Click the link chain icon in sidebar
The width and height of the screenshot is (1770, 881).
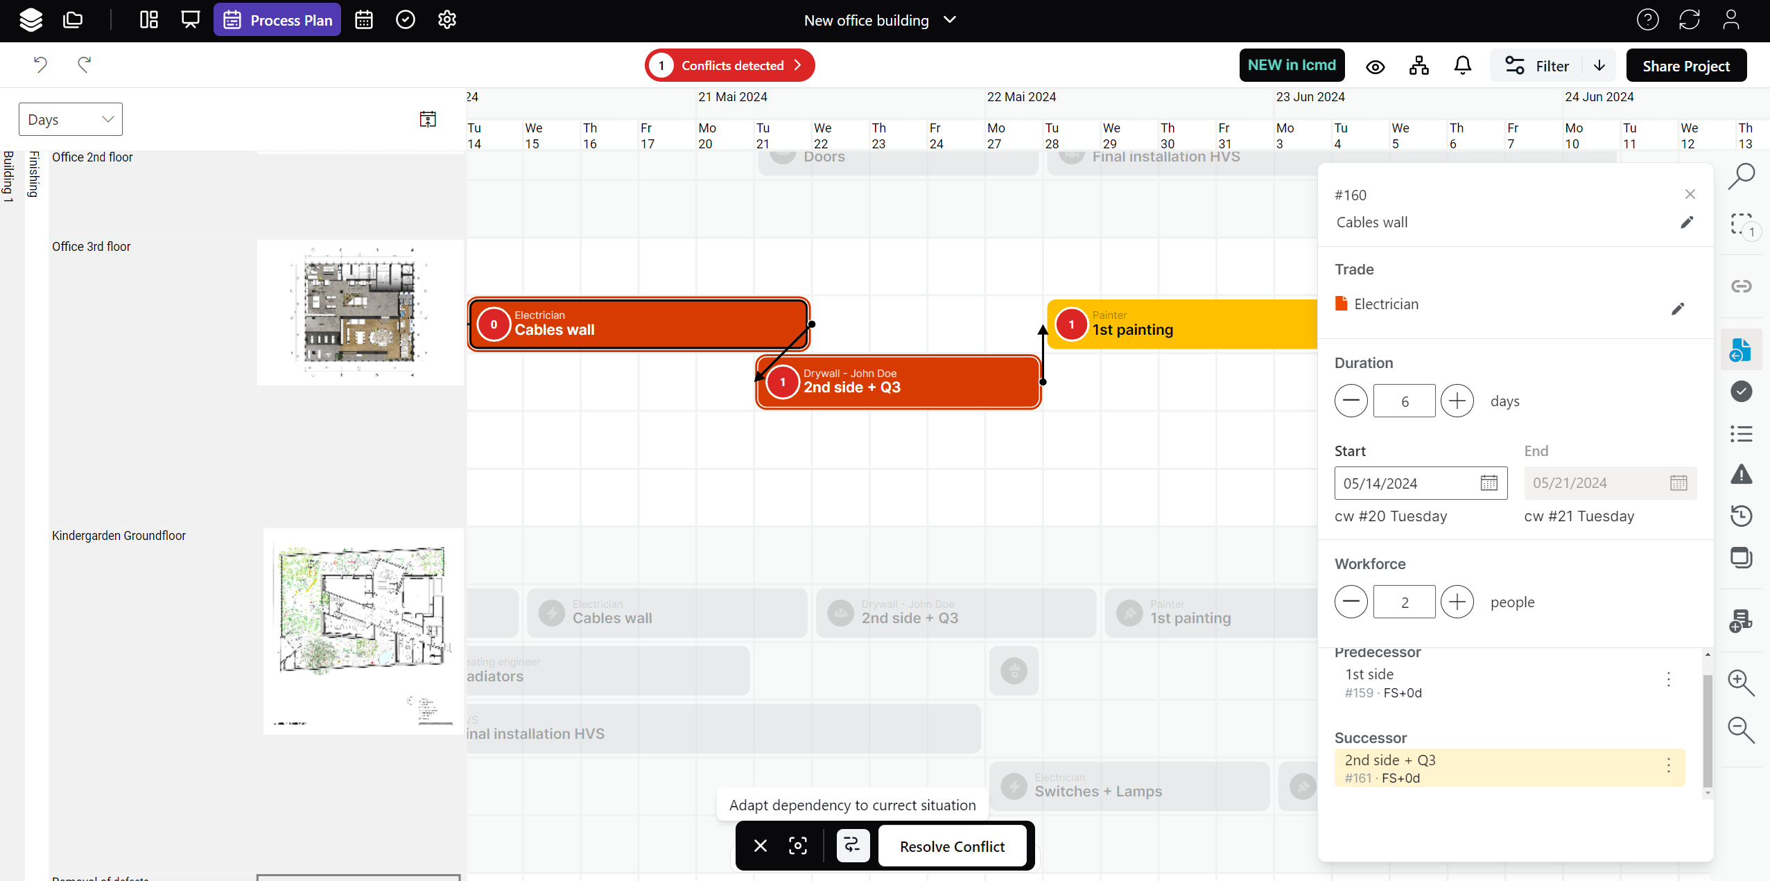(x=1741, y=286)
